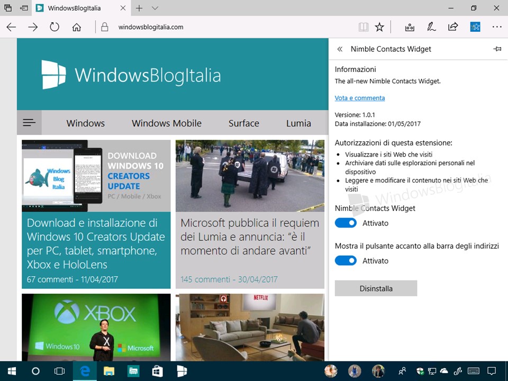Open a new tab with plus
Image resolution: width=508 pixels, height=381 pixels.
[139, 8]
